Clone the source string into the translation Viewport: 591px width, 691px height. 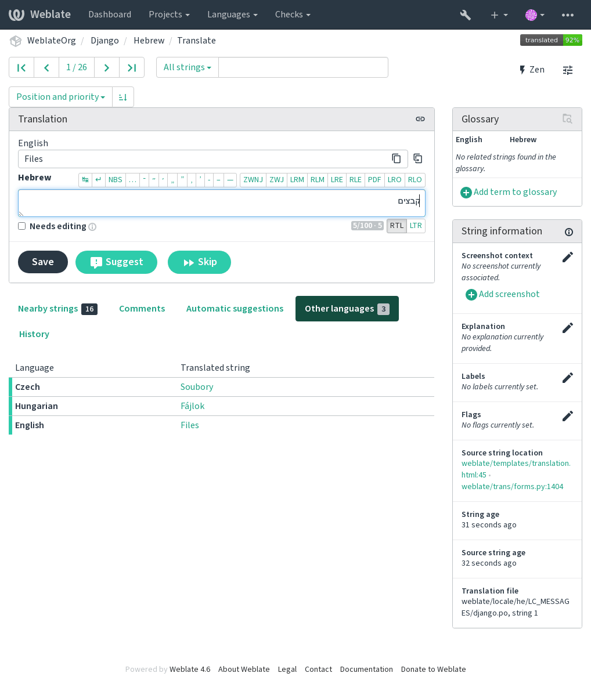pyautogui.click(x=417, y=158)
